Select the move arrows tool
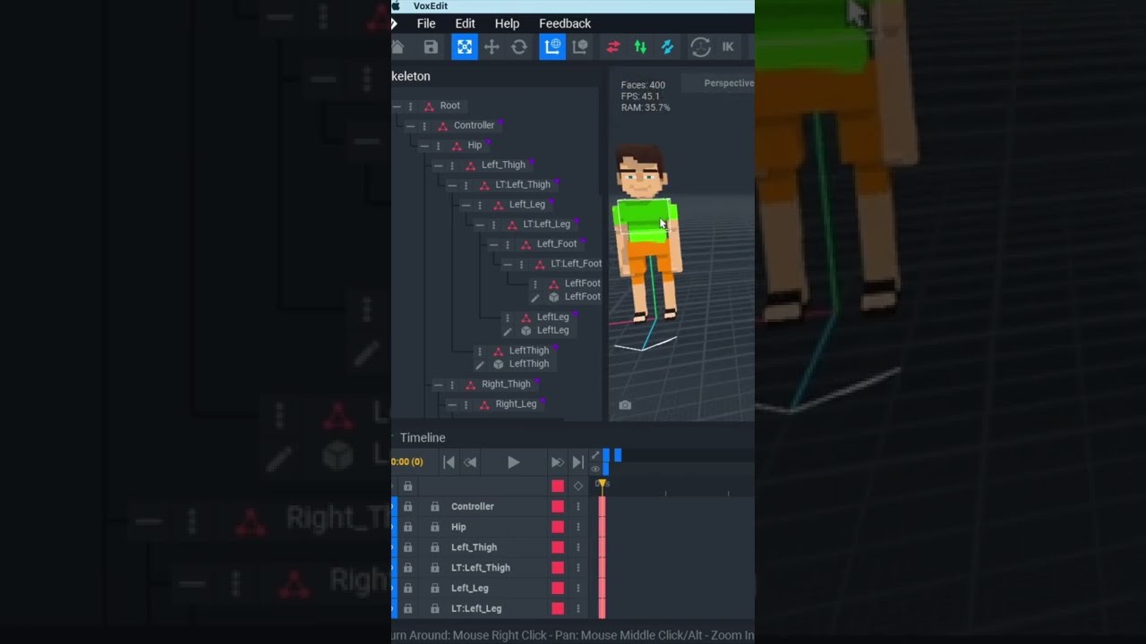 (x=492, y=47)
